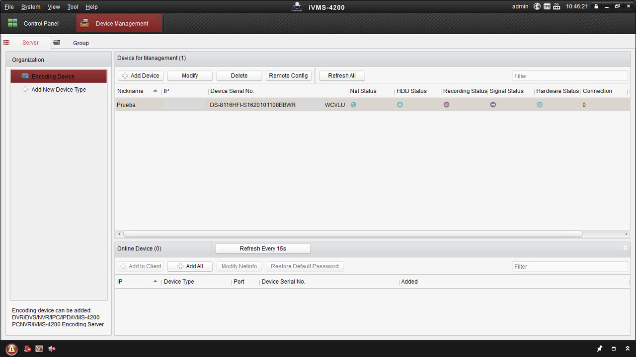Click the Hardware Status column header
The image size is (636, 357).
[557, 91]
